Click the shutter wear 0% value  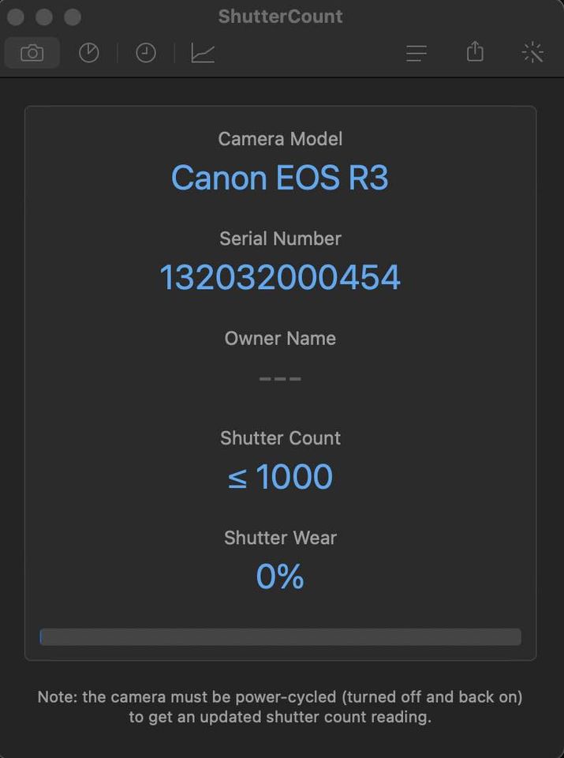click(280, 576)
